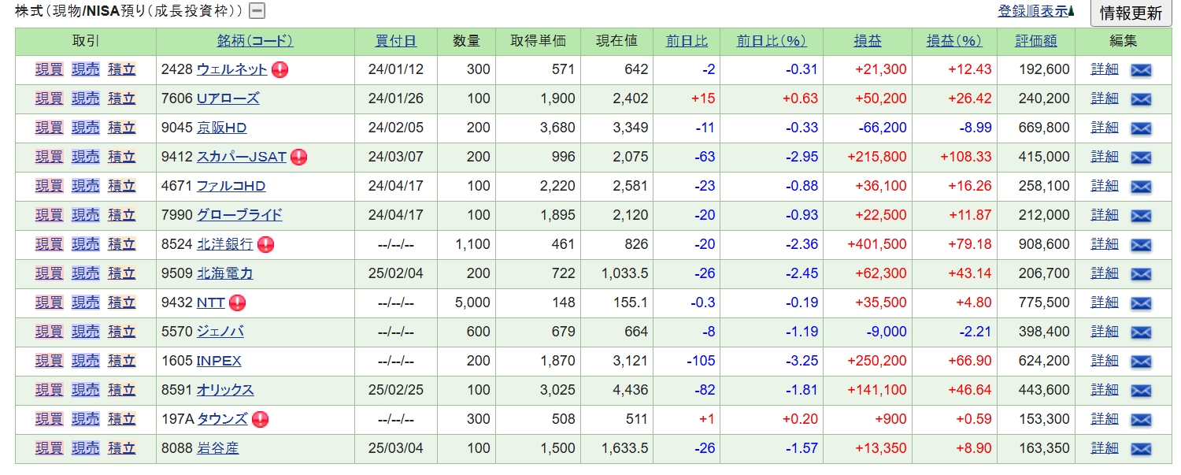Sort by 銘柄(コード) column header
Screen dimensions: 1181x475
255,41
